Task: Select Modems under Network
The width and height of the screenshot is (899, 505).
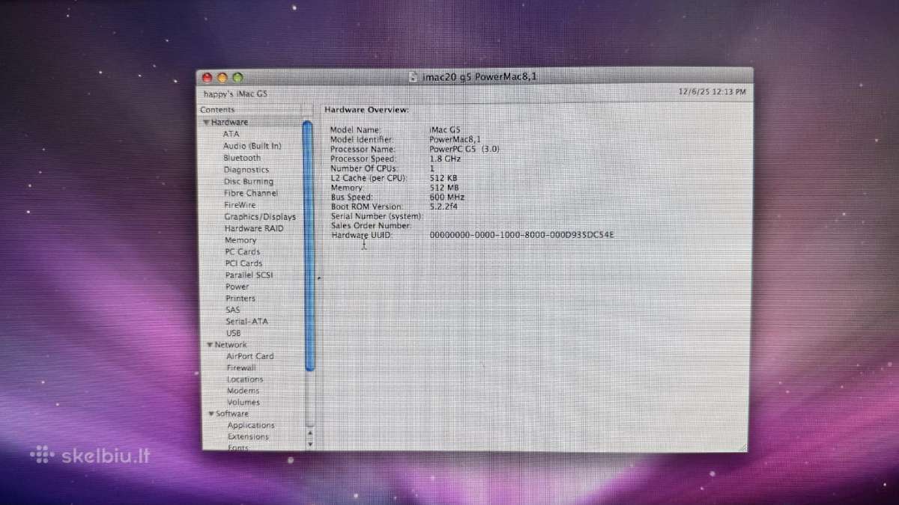Action: coord(243,391)
